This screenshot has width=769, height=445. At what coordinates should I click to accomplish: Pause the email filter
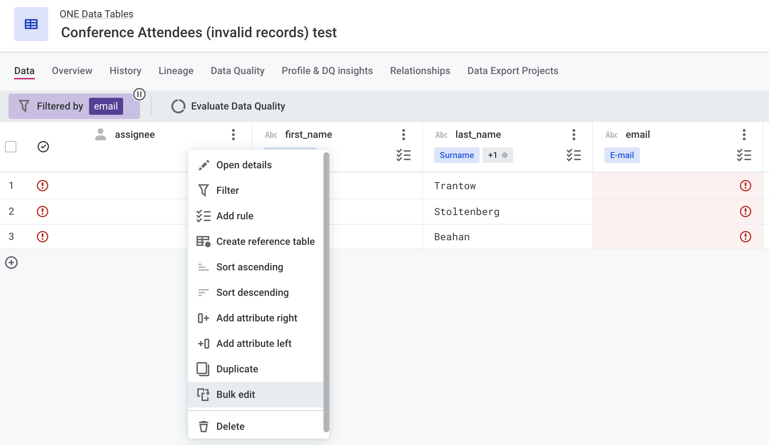tap(139, 94)
